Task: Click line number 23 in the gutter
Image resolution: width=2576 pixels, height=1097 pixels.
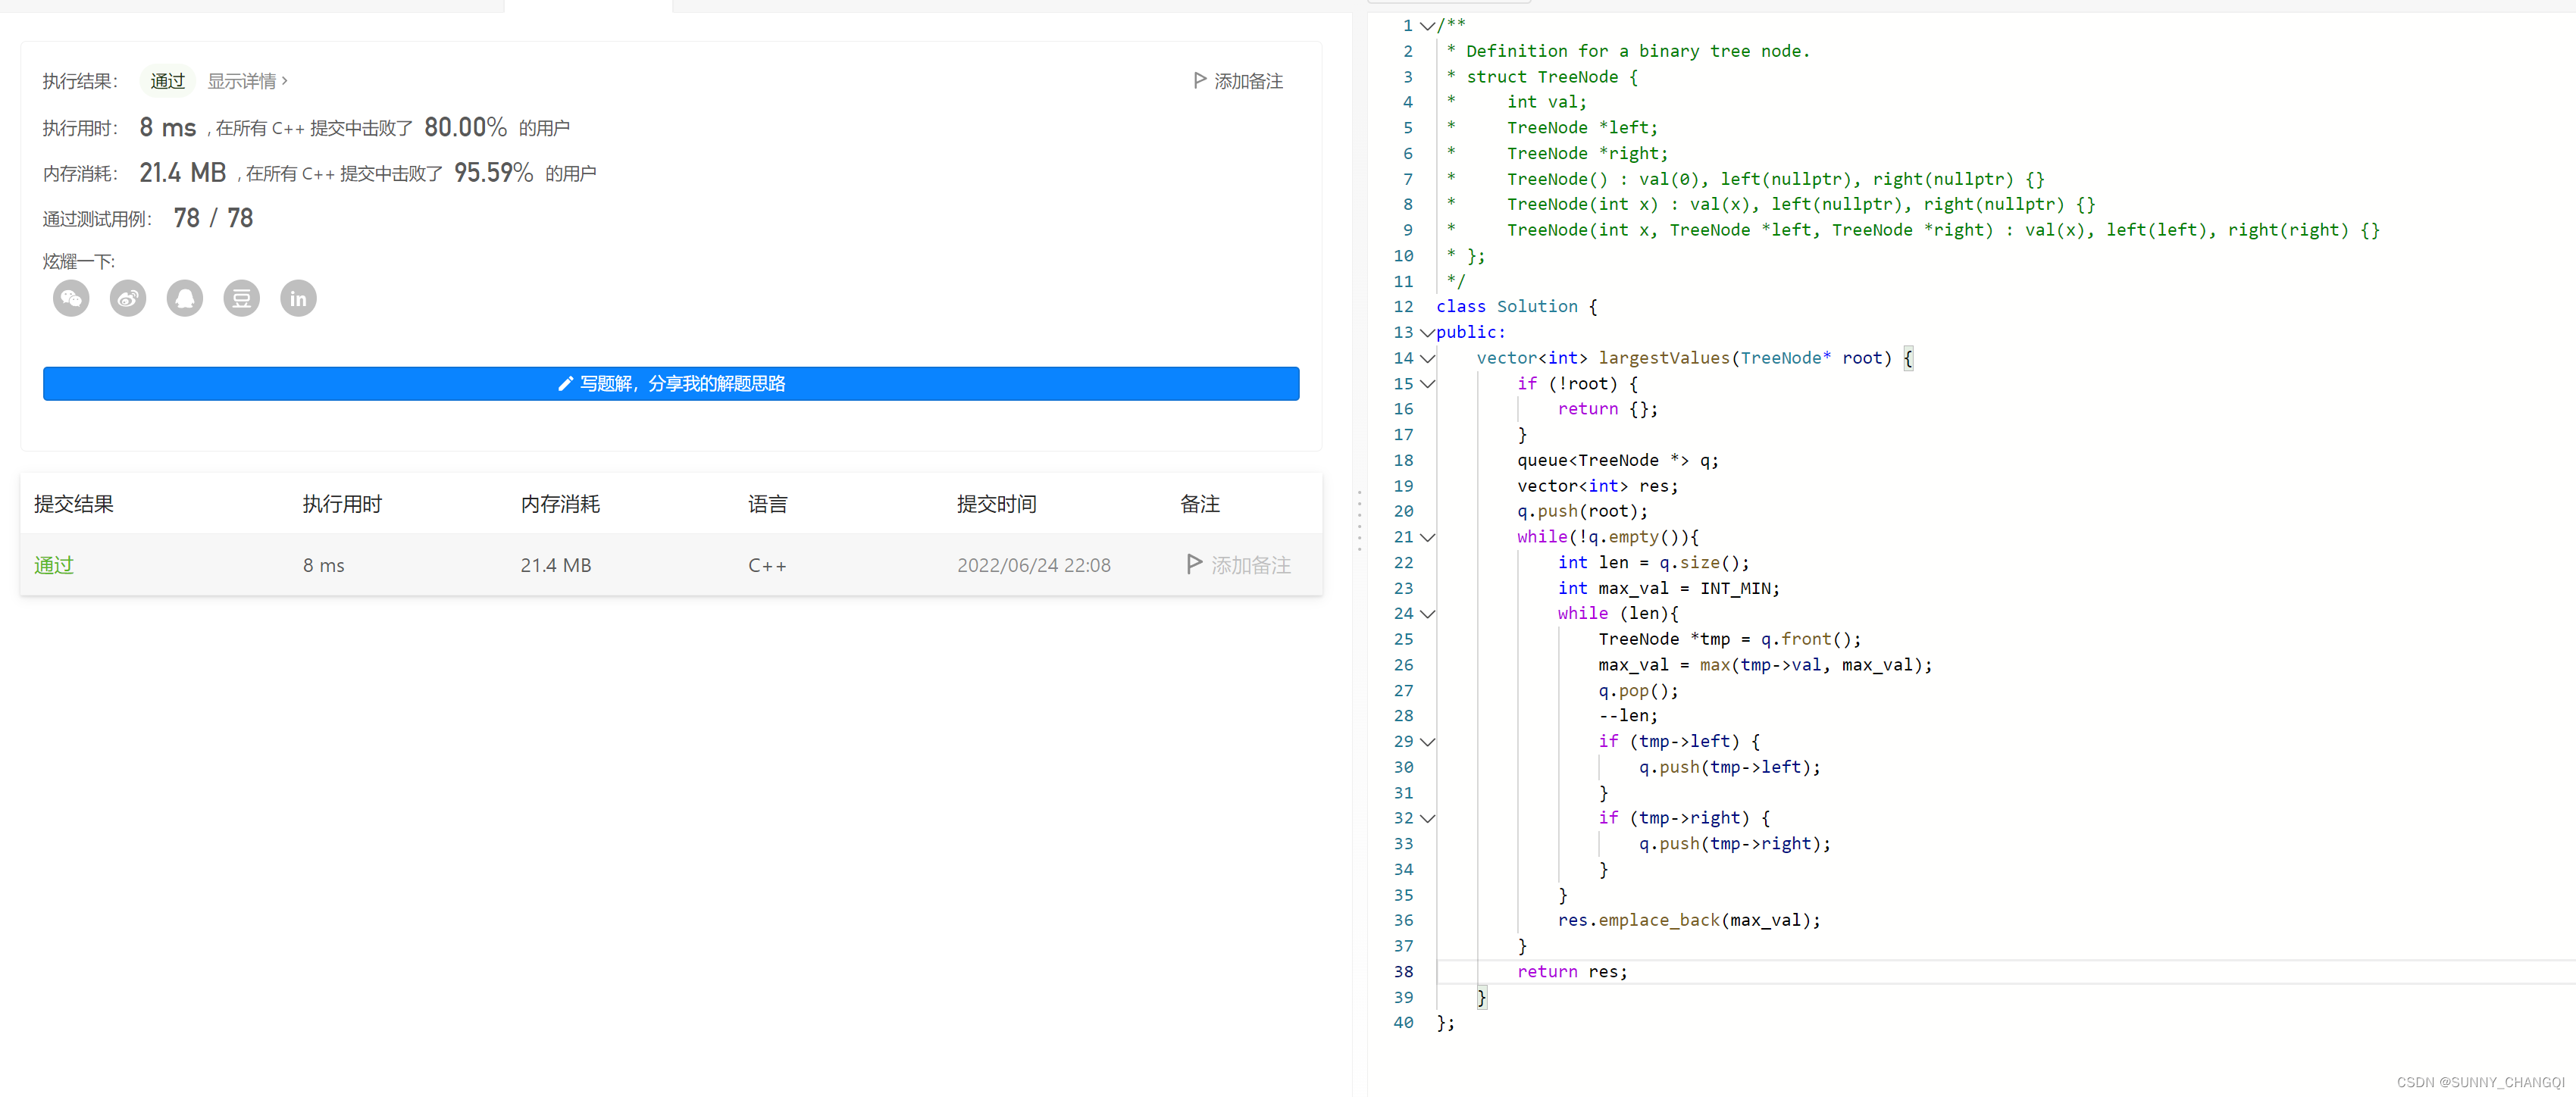Action: tap(1403, 588)
